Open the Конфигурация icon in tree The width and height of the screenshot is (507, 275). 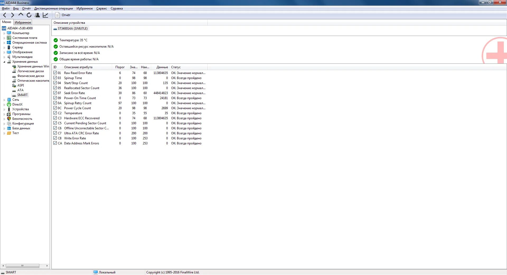point(9,123)
